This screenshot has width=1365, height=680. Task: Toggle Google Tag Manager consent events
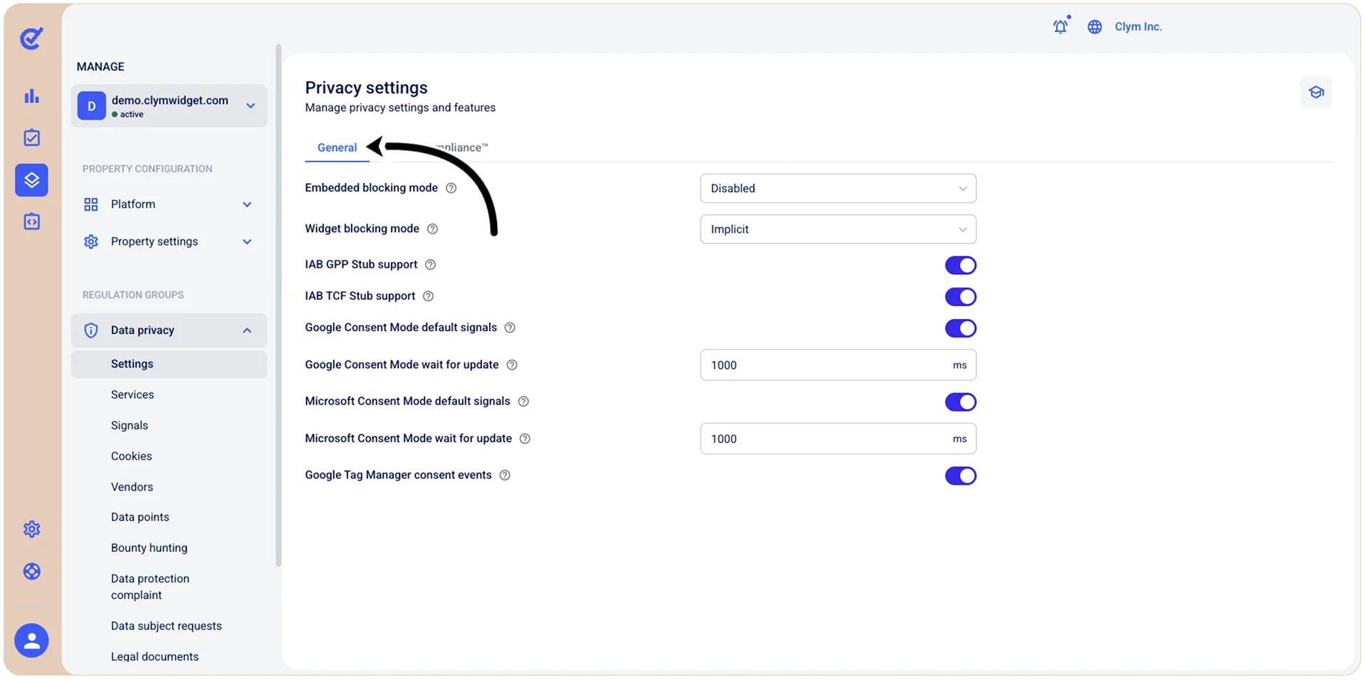pos(960,476)
